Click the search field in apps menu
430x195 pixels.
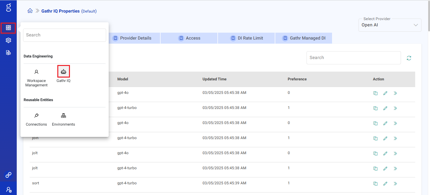[65, 35]
